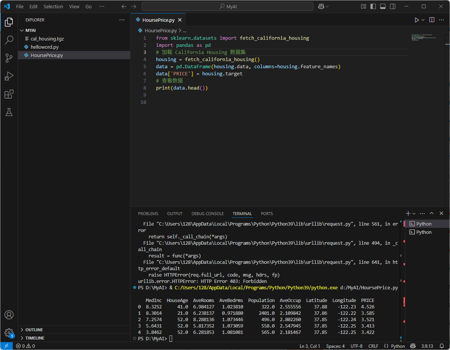450x350 pixels.
Task: Split the editor to the right
Action: pos(432,20)
